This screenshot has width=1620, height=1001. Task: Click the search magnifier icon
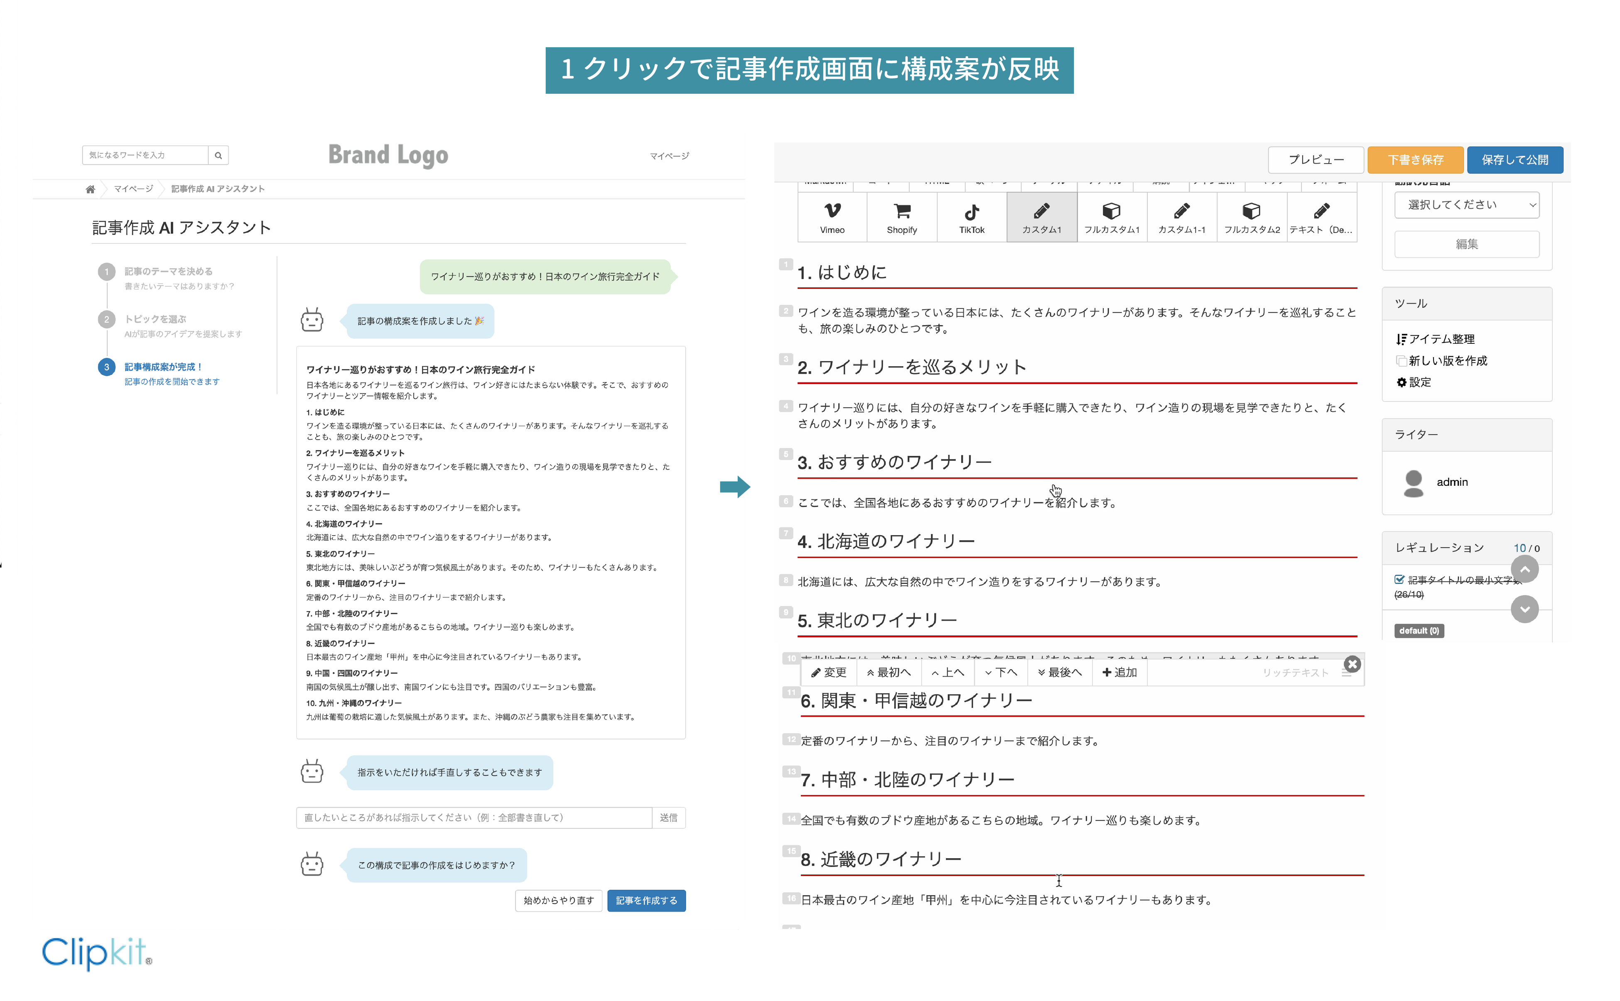218,156
